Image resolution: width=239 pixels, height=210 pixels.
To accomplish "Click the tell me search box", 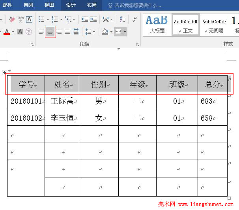I will click(x=135, y=6).
